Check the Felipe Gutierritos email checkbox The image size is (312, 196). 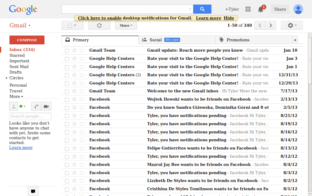pyautogui.click(x=67, y=149)
